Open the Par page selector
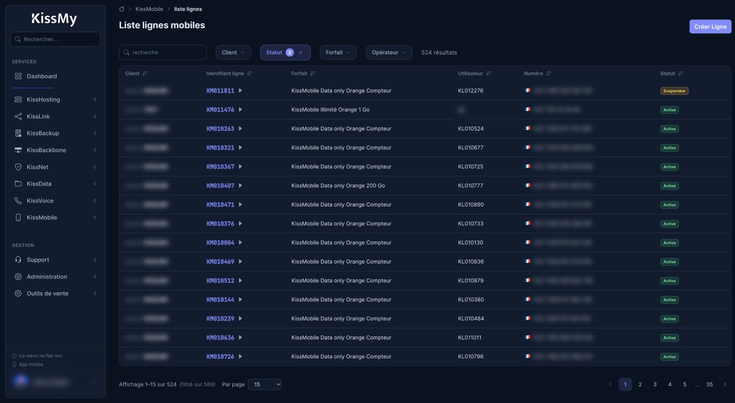The image size is (735, 403). point(265,385)
